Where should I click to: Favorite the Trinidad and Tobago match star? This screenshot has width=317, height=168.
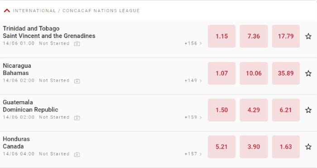click(x=308, y=36)
